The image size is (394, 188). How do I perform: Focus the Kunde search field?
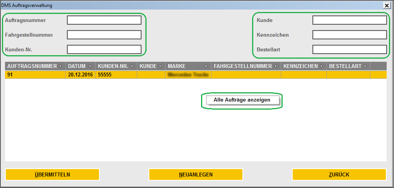350,20
